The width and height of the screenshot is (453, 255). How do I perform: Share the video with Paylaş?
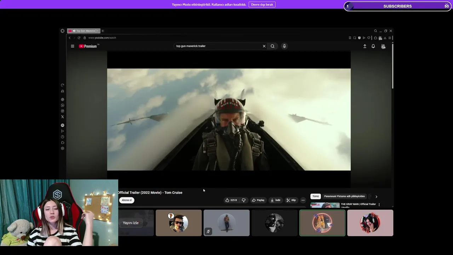258,200
